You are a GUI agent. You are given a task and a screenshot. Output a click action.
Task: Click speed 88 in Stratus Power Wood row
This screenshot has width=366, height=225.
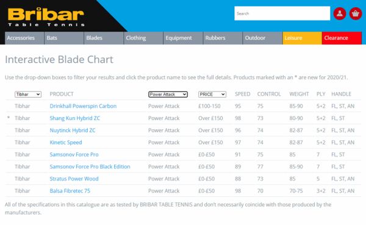click(238, 179)
